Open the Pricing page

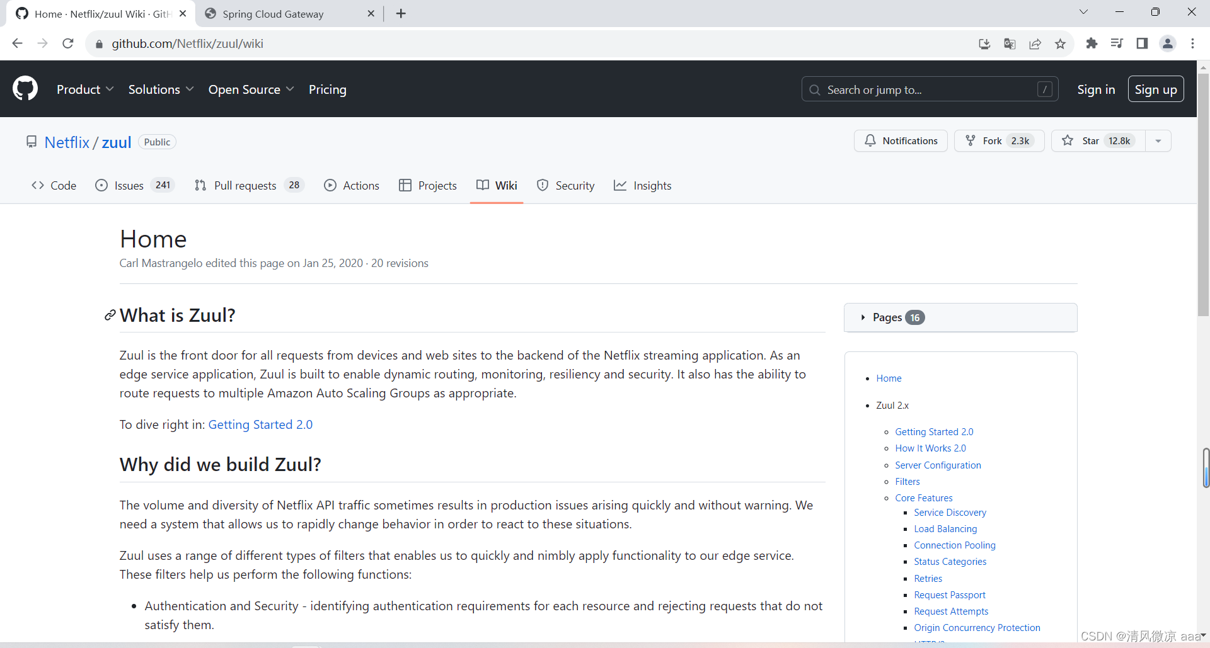coord(328,89)
